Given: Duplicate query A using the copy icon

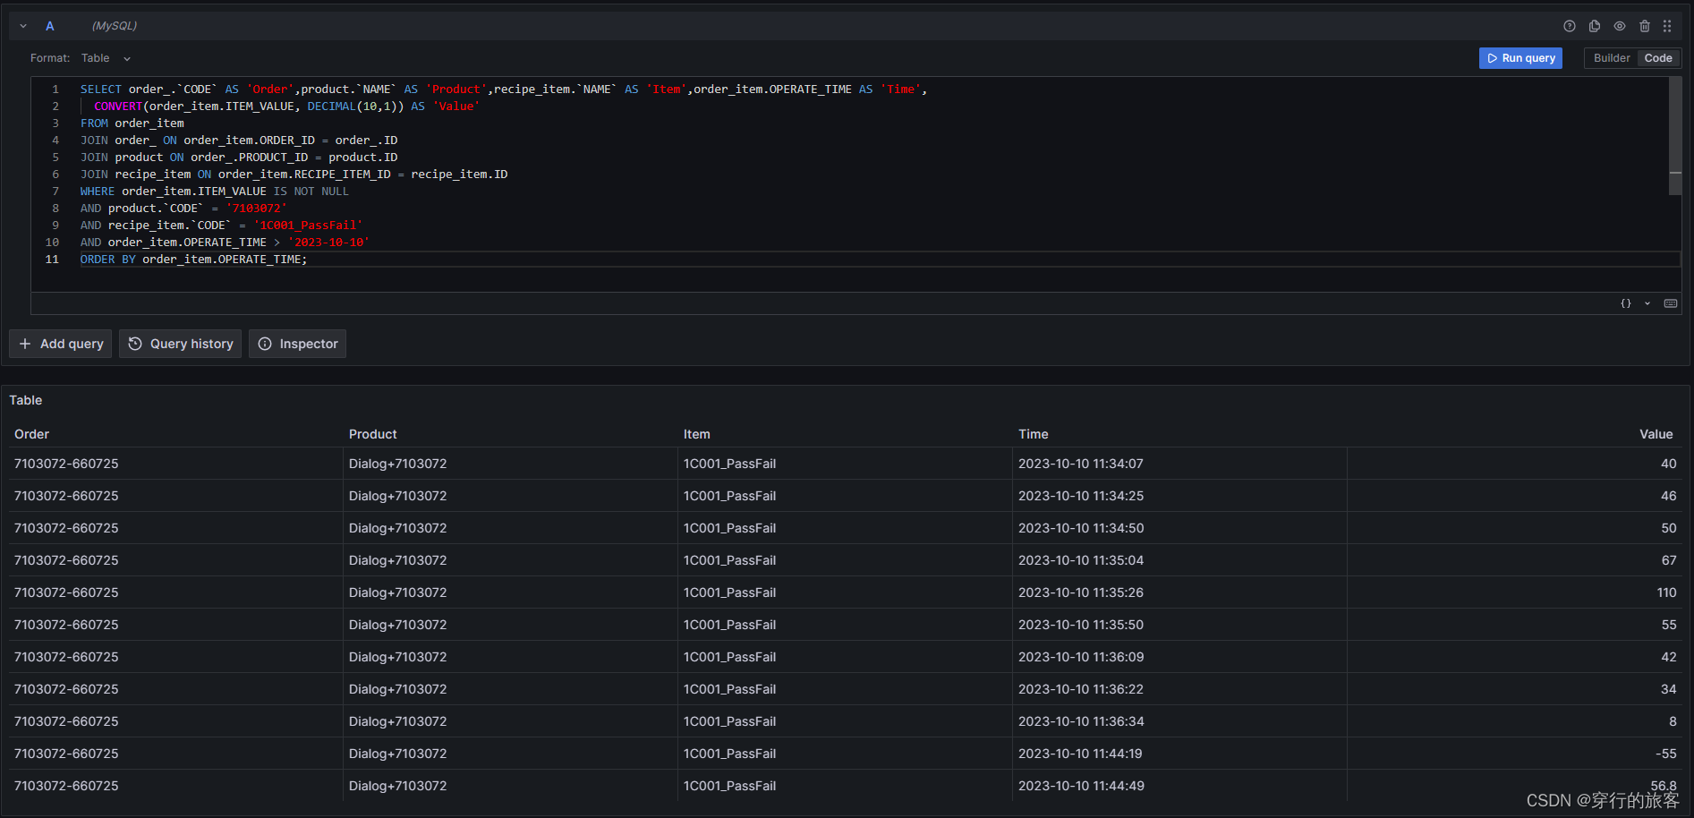Looking at the screenshot, I should point(1594,26).
